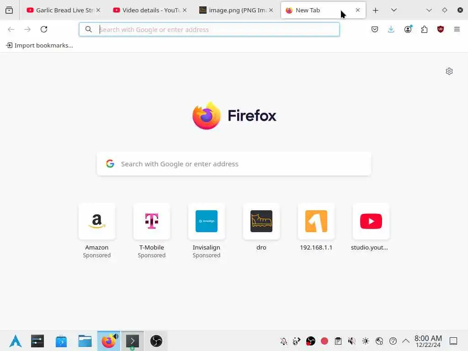Screen dimensions: 468x351
Task: Open the Downloads panel
Action: [391, 29]
